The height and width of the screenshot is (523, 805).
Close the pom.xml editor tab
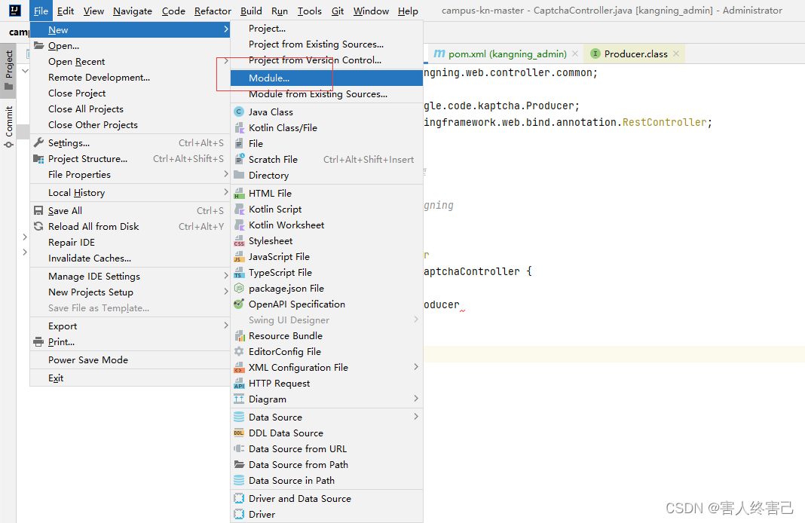click(575, 54)
